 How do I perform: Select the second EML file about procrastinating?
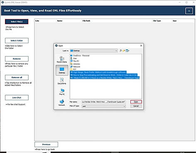pos(103,75)
